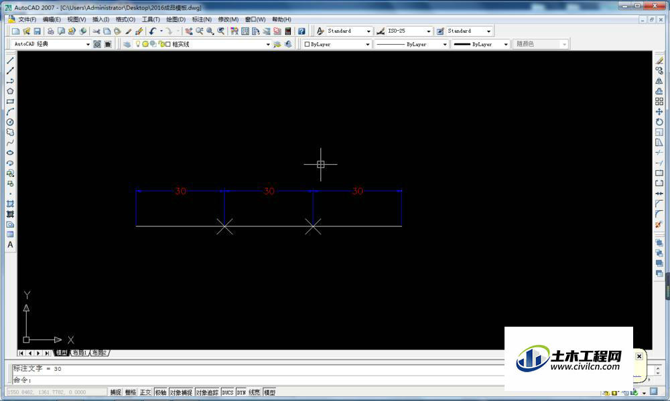Click the Pan realtime icon

[x=188, y=31]
